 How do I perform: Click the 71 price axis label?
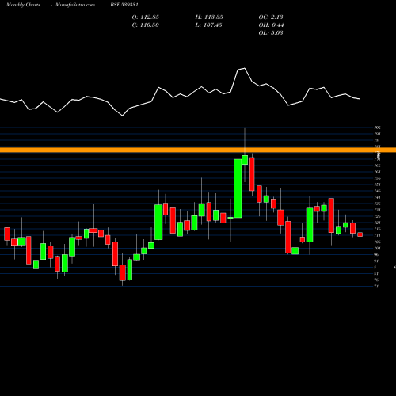[377, 286]
